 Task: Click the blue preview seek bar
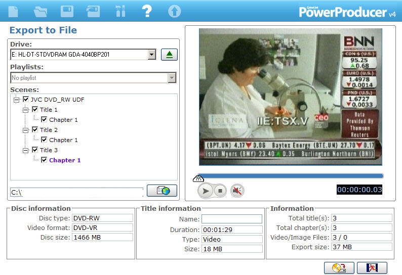pyautogui.click(x=291, y=175)
